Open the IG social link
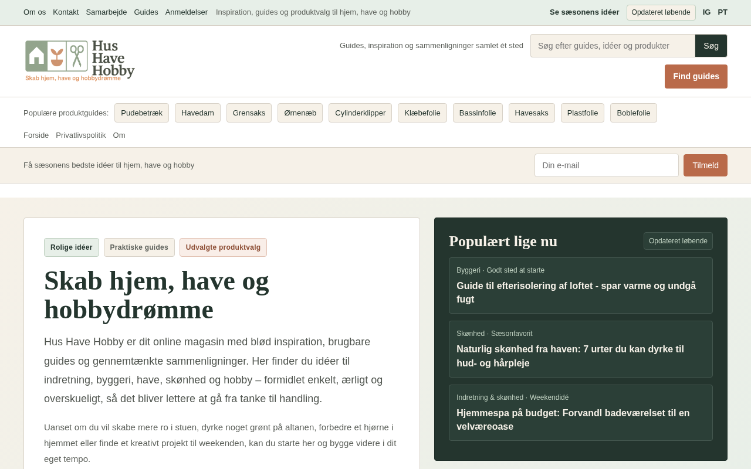Image resolution: width=751 pixels, height=469 pixels. click(706, 12)
